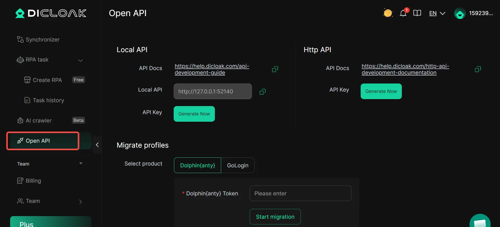Open the gold coin rewards icon

click(387, 13)
